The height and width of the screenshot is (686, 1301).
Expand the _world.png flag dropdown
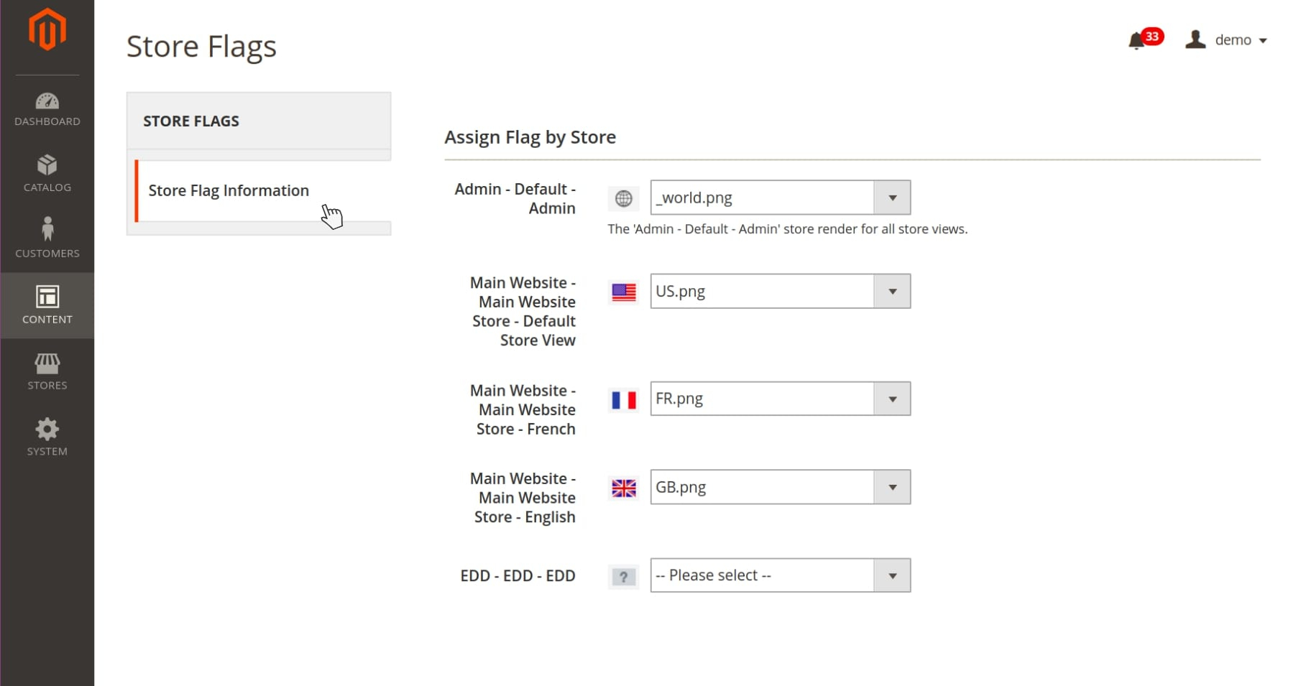(x=780, y=198)
